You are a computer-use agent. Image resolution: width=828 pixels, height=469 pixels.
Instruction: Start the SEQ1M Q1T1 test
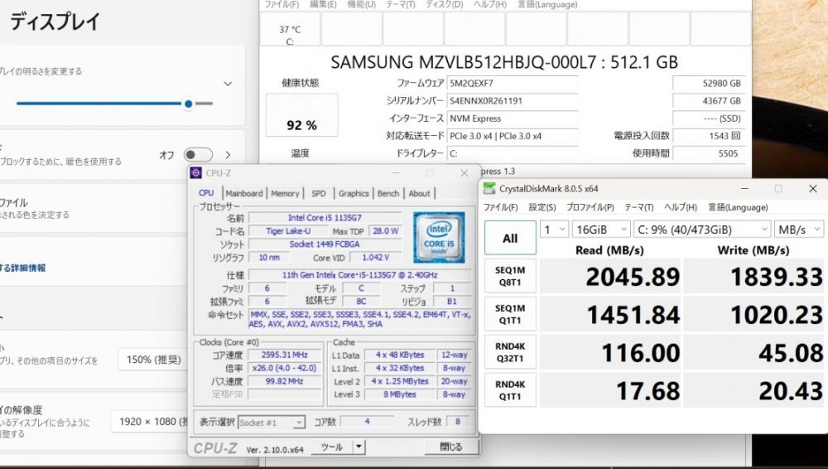click(x=510, y=314)
